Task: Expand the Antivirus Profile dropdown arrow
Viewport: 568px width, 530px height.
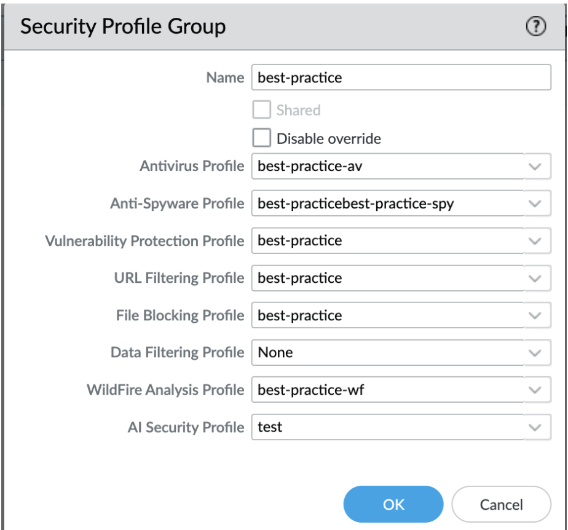Action: coord(537,167)
